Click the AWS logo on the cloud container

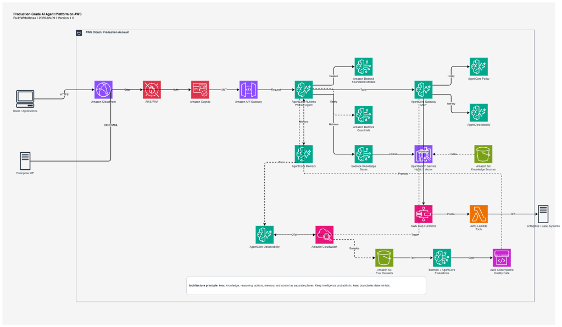[79, 32]
